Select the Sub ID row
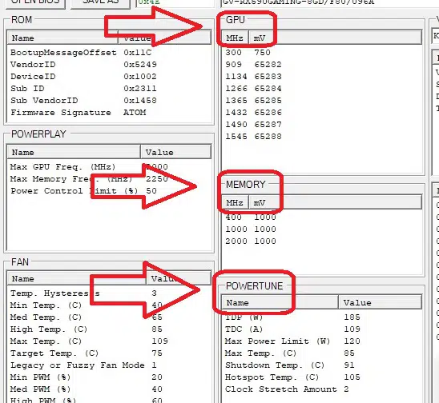Image resolution: width=439 pixels, height=403 pixels. [x=109, y=89]
